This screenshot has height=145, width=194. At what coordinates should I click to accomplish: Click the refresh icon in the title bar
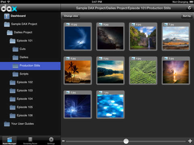pos(190,8)
